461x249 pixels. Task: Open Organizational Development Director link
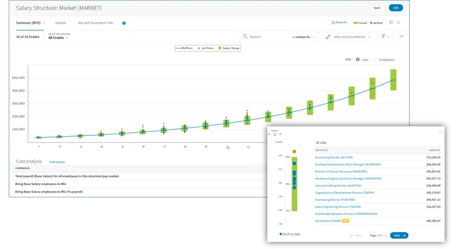click(345, 193)
